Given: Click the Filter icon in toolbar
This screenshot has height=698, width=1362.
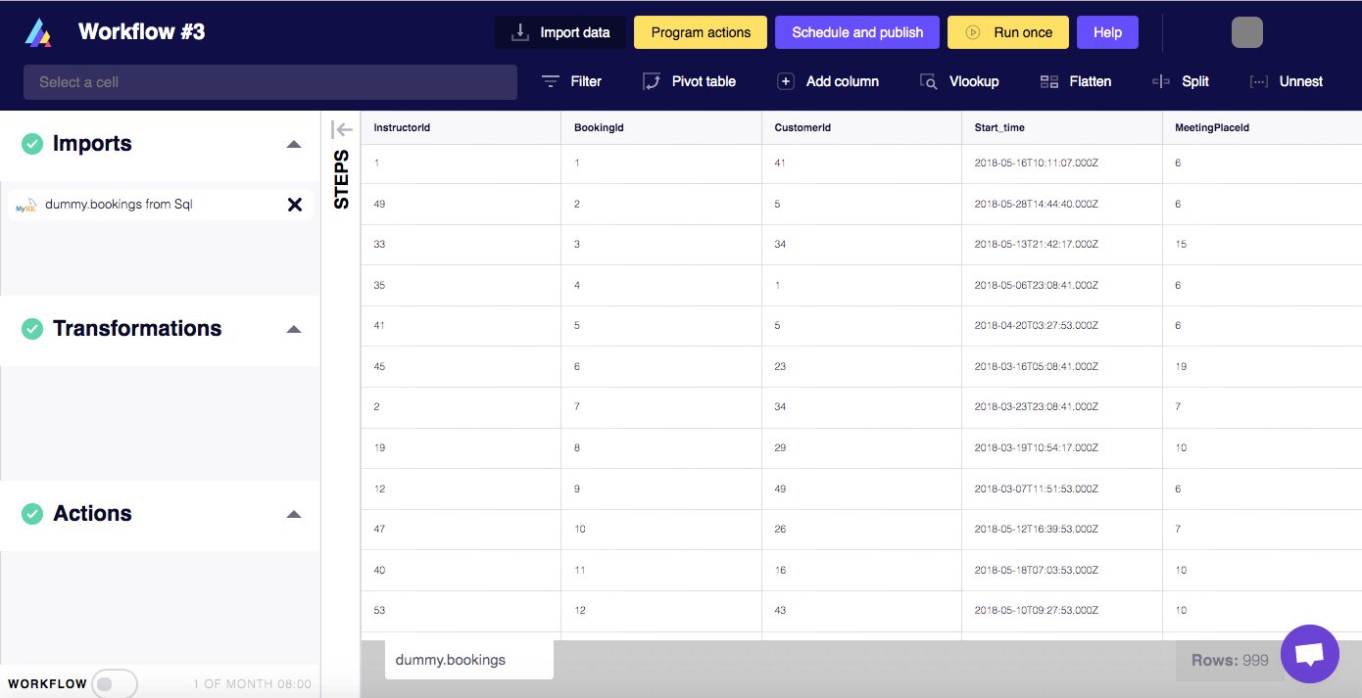Looking at the screenshot, I should [551, 81].
